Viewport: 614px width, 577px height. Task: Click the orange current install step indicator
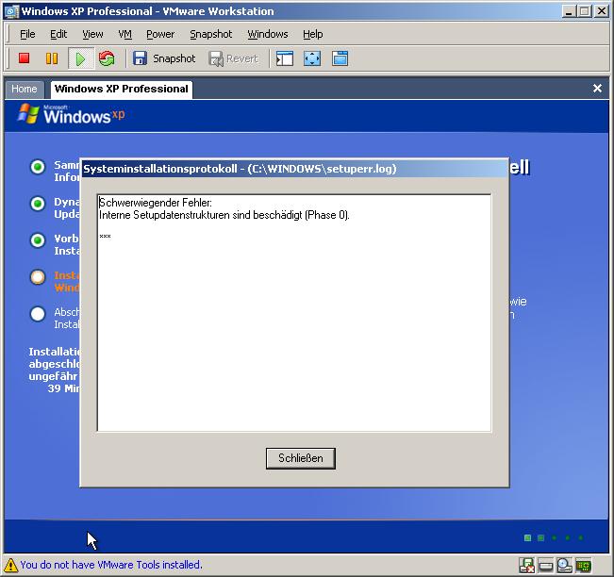[38, 277]
